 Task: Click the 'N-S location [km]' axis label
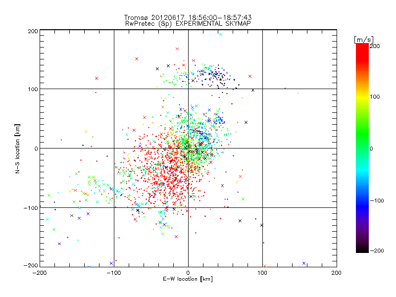(17, 148)
